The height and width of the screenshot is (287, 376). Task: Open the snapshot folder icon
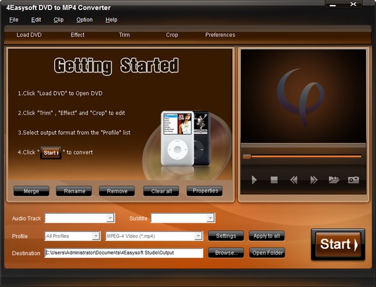[x=333, y=180]
